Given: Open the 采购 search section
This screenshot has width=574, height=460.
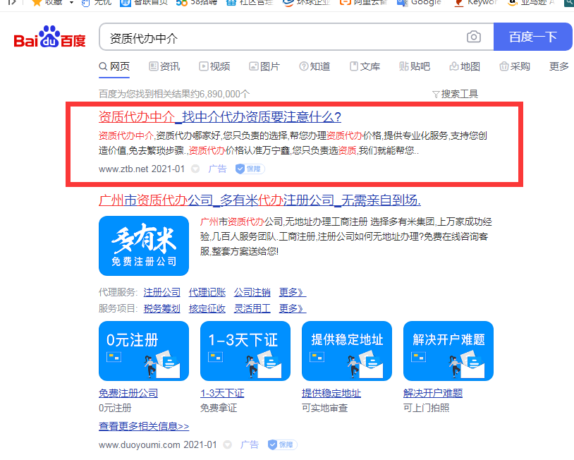Looking at the screenshot, I should pos(514,66).
